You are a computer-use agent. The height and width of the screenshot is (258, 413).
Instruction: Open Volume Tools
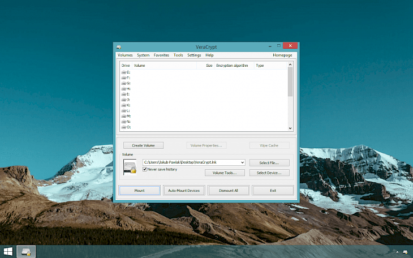tap(225, 173)
